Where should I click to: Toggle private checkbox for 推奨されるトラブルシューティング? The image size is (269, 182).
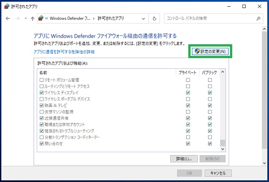pos(188,131)
